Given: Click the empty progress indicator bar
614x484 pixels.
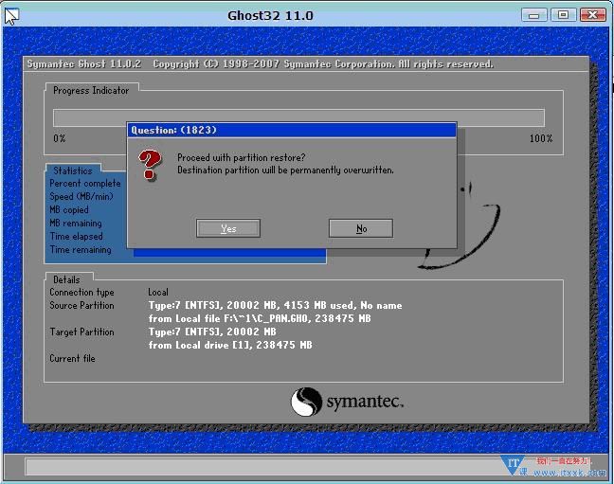Looking at the screenshot, I should pyautogui.click(x=298, y=117).
